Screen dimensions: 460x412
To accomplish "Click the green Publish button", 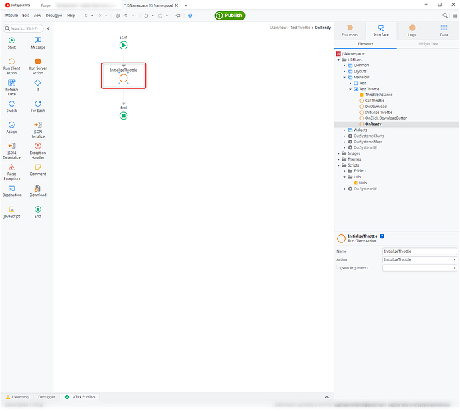I will (229, 15).
